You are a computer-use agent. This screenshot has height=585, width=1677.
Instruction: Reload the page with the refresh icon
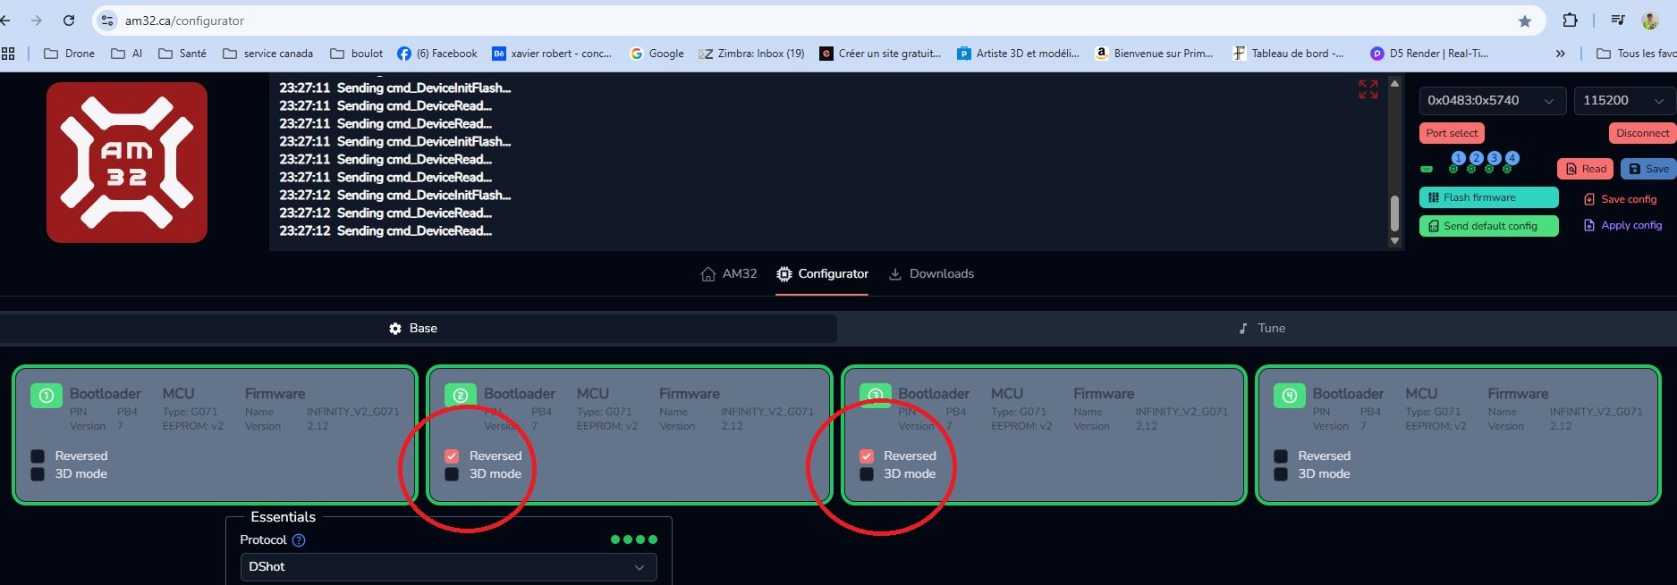point(69,21)
